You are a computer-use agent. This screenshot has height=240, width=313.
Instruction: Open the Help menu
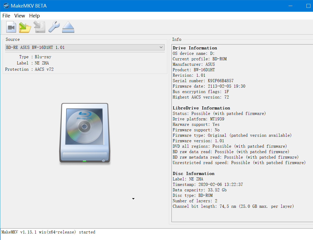point(34,16)
